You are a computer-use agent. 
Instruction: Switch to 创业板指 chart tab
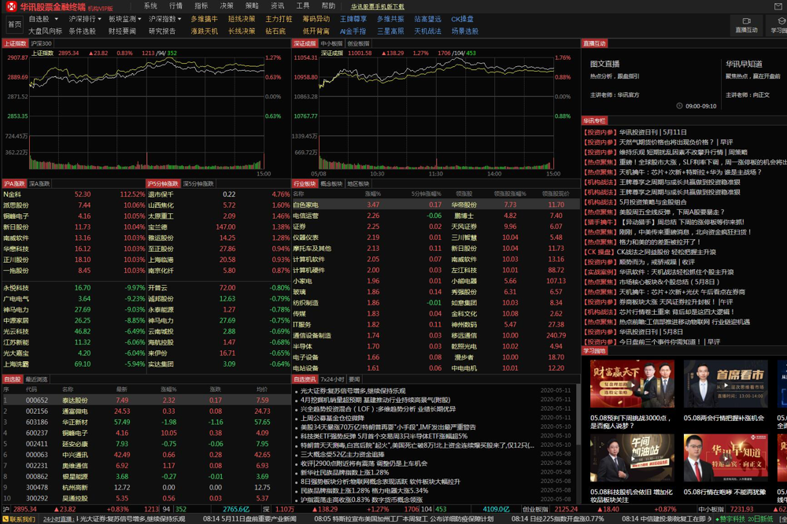[x=358, y=44]
